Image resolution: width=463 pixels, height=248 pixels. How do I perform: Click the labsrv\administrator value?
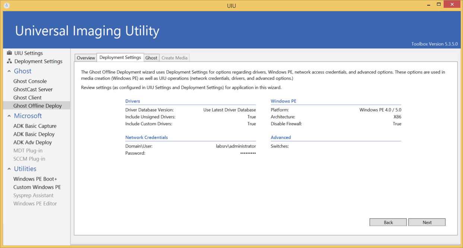[x=236, y=146]
